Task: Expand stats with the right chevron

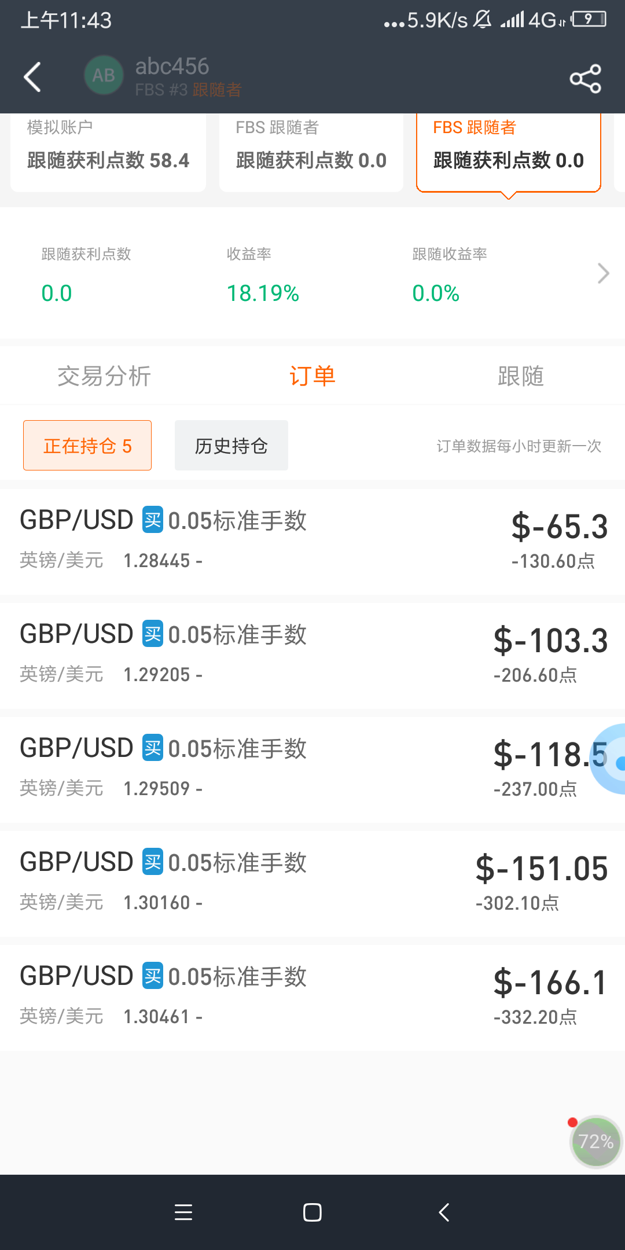Action: click(603, 273)
